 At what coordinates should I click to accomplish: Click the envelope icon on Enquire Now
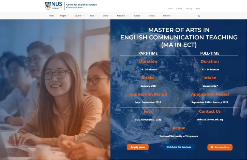coord(212,147)
